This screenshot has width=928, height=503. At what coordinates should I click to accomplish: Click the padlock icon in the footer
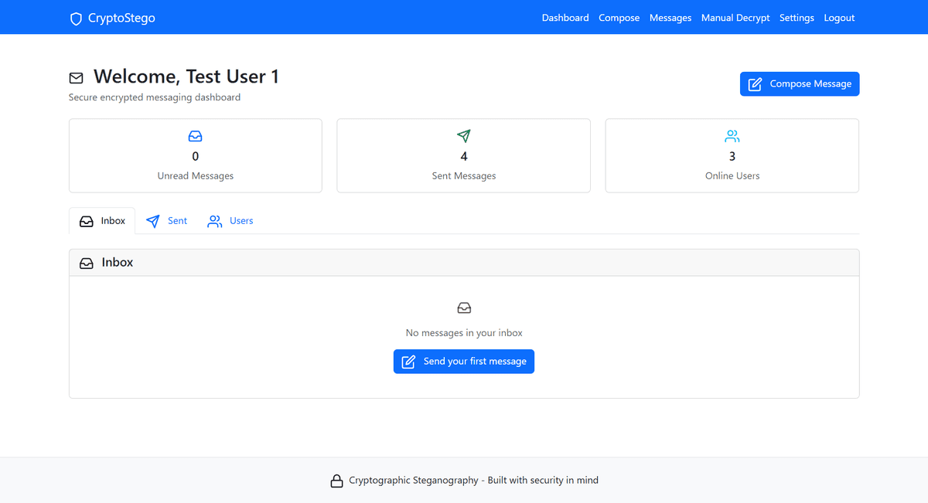coord(336,480)
